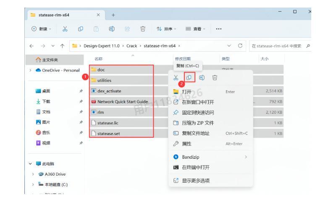Open the Bandizip context menu entry
The width and height of the screenshot is (336, 202).
click(x=211, y=157)
